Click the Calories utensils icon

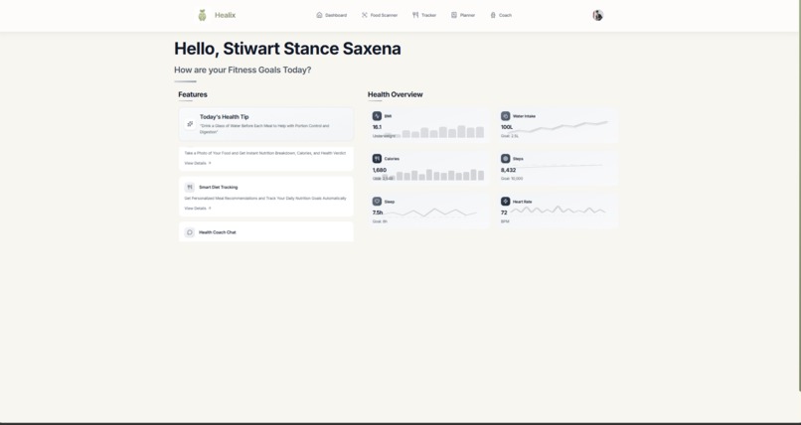(x=377, y=159)
